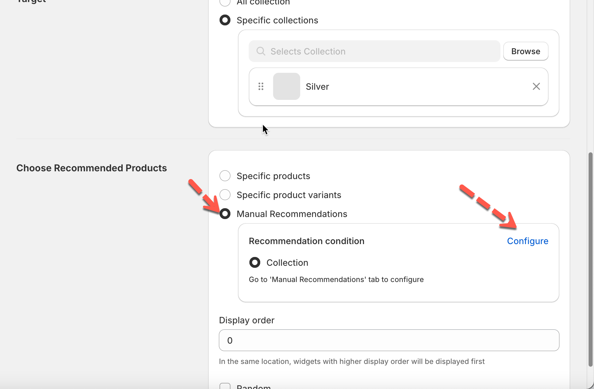Image resolution: width=594 pixels, height=389 pixels.
Task: Click the "Recommendation condition" title
Action: tap(306, 241)
